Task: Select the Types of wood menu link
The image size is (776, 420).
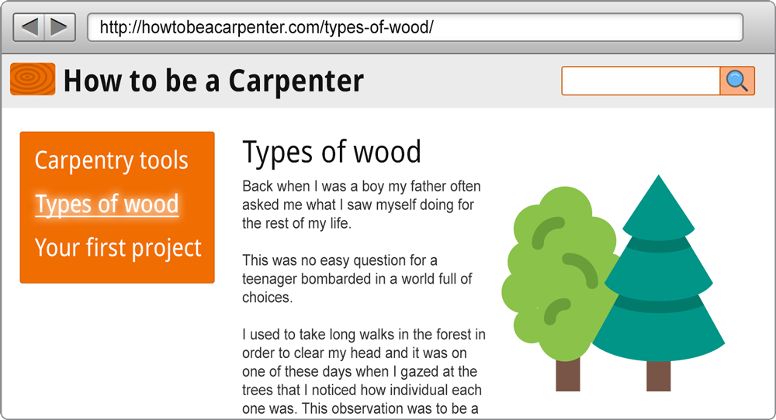Action: coord(107,204)
